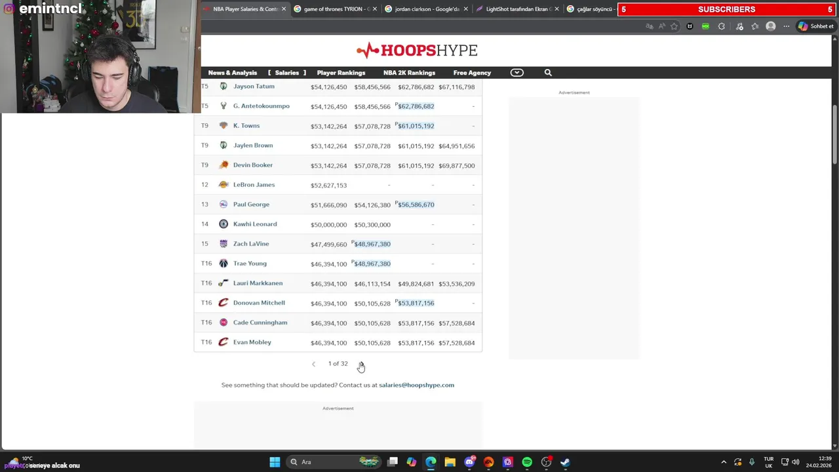Open Kawhi Leonard player link

coord(255,224)
